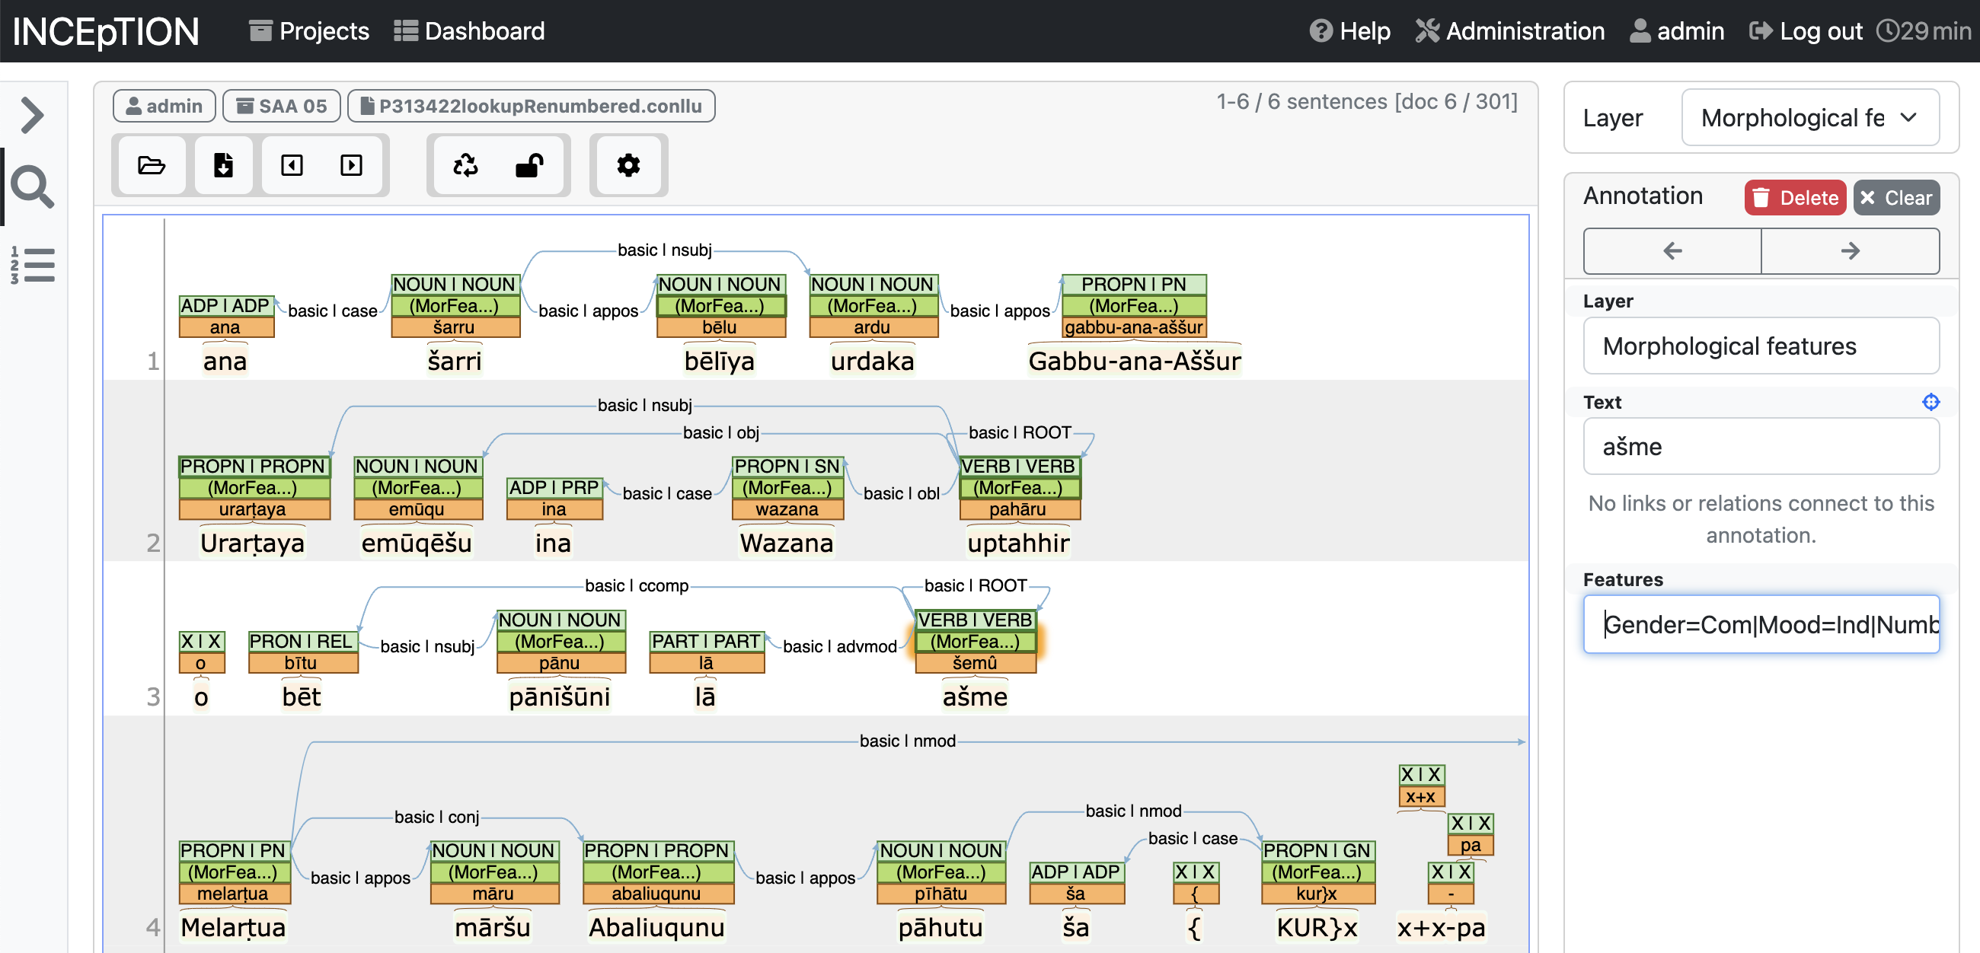The image size is (1980, 953).
Task: Click the save/export document icon
Action: [222, 165]
